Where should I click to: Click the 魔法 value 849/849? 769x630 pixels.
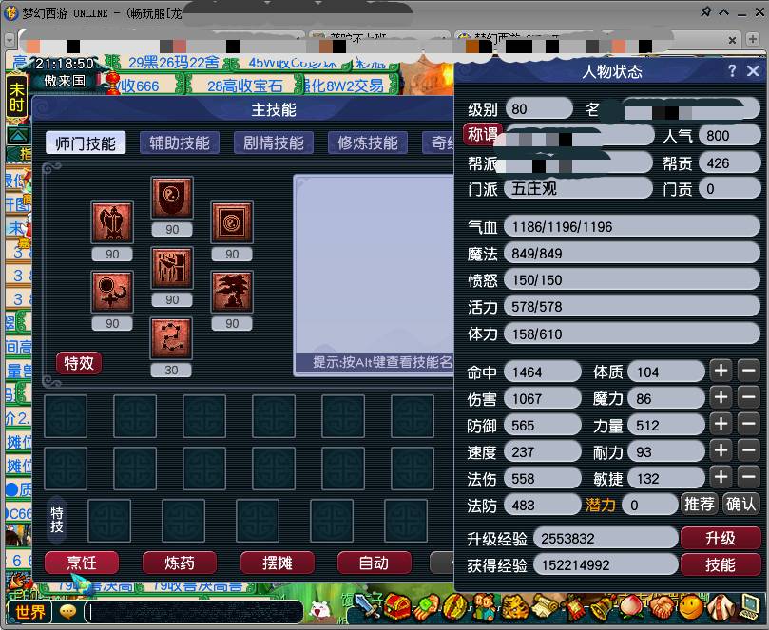(632, 254)
